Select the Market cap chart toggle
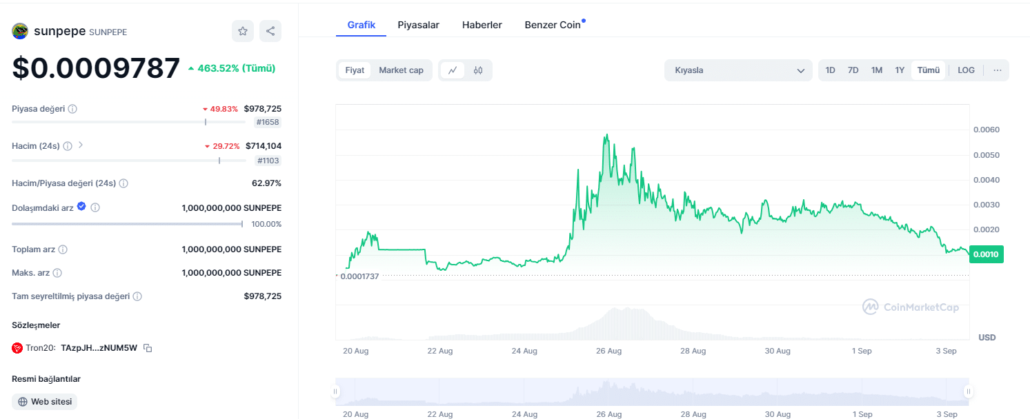This screenshot has height=419, width=1030. point(401,70)
